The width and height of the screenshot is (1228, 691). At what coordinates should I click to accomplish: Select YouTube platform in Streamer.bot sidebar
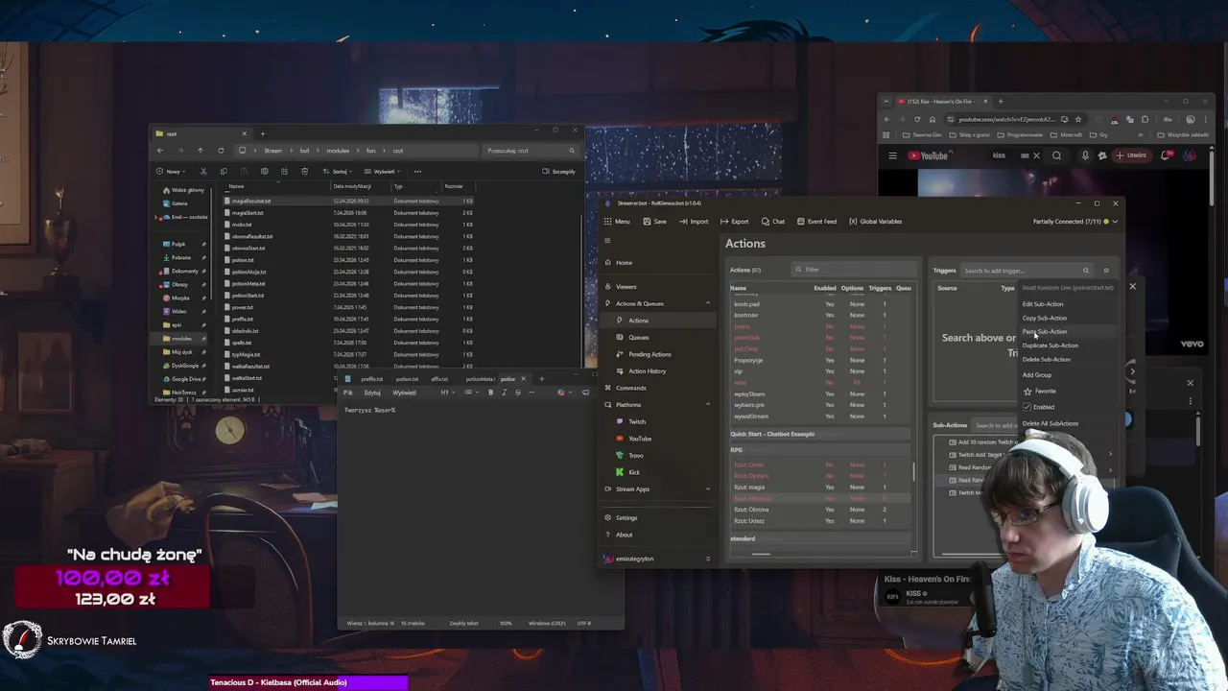point(639,439)
